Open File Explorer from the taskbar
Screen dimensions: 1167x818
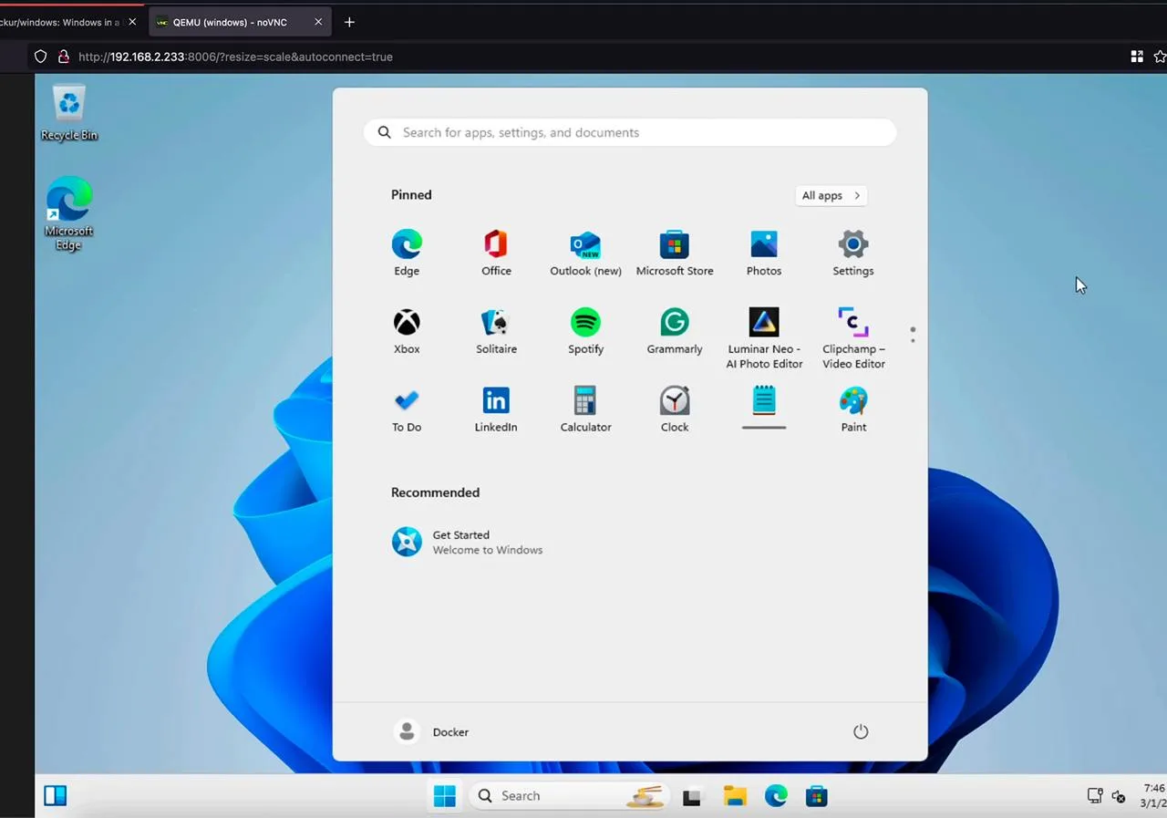coord(735,796)
